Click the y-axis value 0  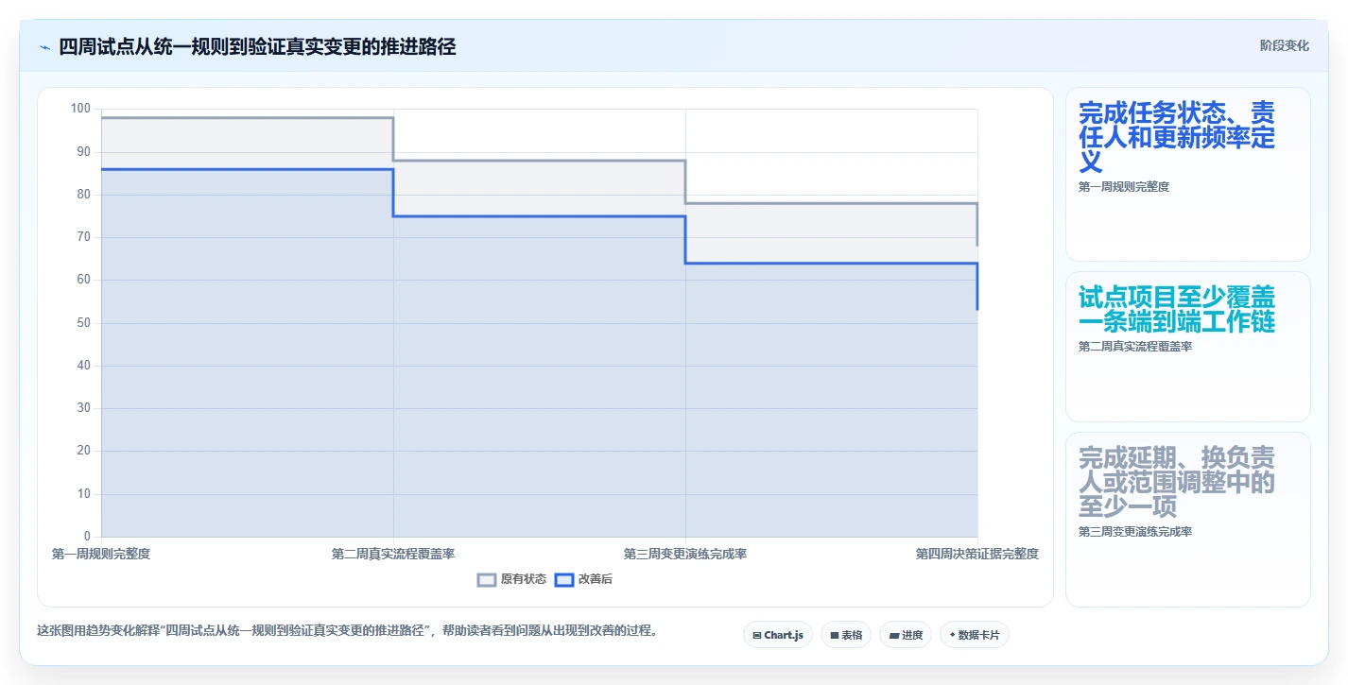(x=87, y=537)
